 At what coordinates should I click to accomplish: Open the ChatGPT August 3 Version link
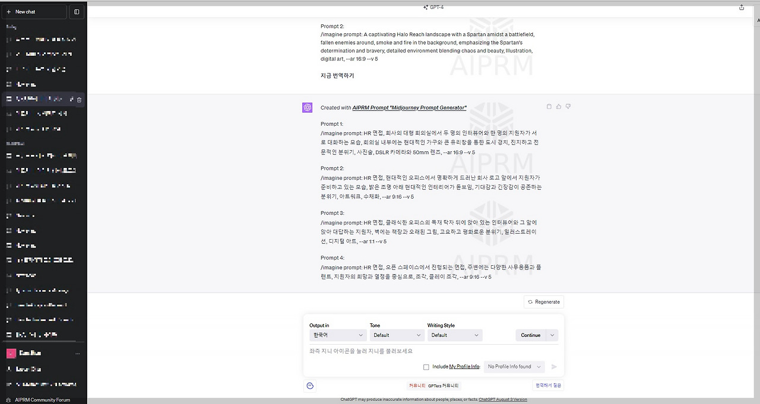coord(503,400)
